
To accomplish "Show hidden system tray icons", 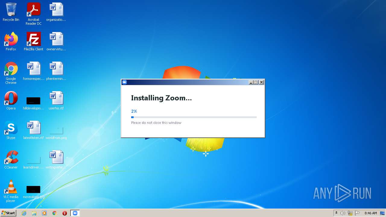I will (x=336, y=213).
